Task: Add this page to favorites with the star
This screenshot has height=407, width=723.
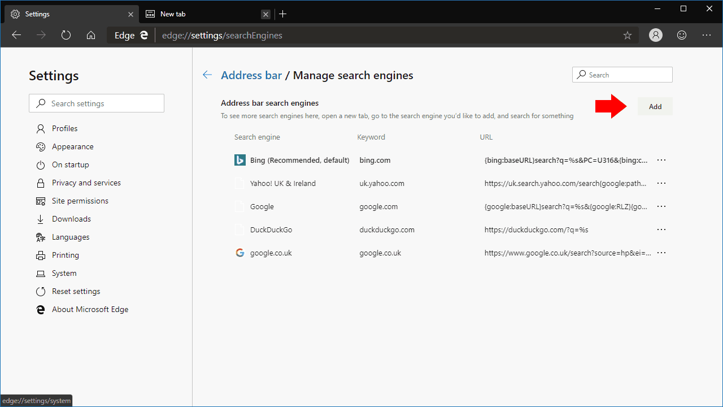Action: [x=628, y=36]
